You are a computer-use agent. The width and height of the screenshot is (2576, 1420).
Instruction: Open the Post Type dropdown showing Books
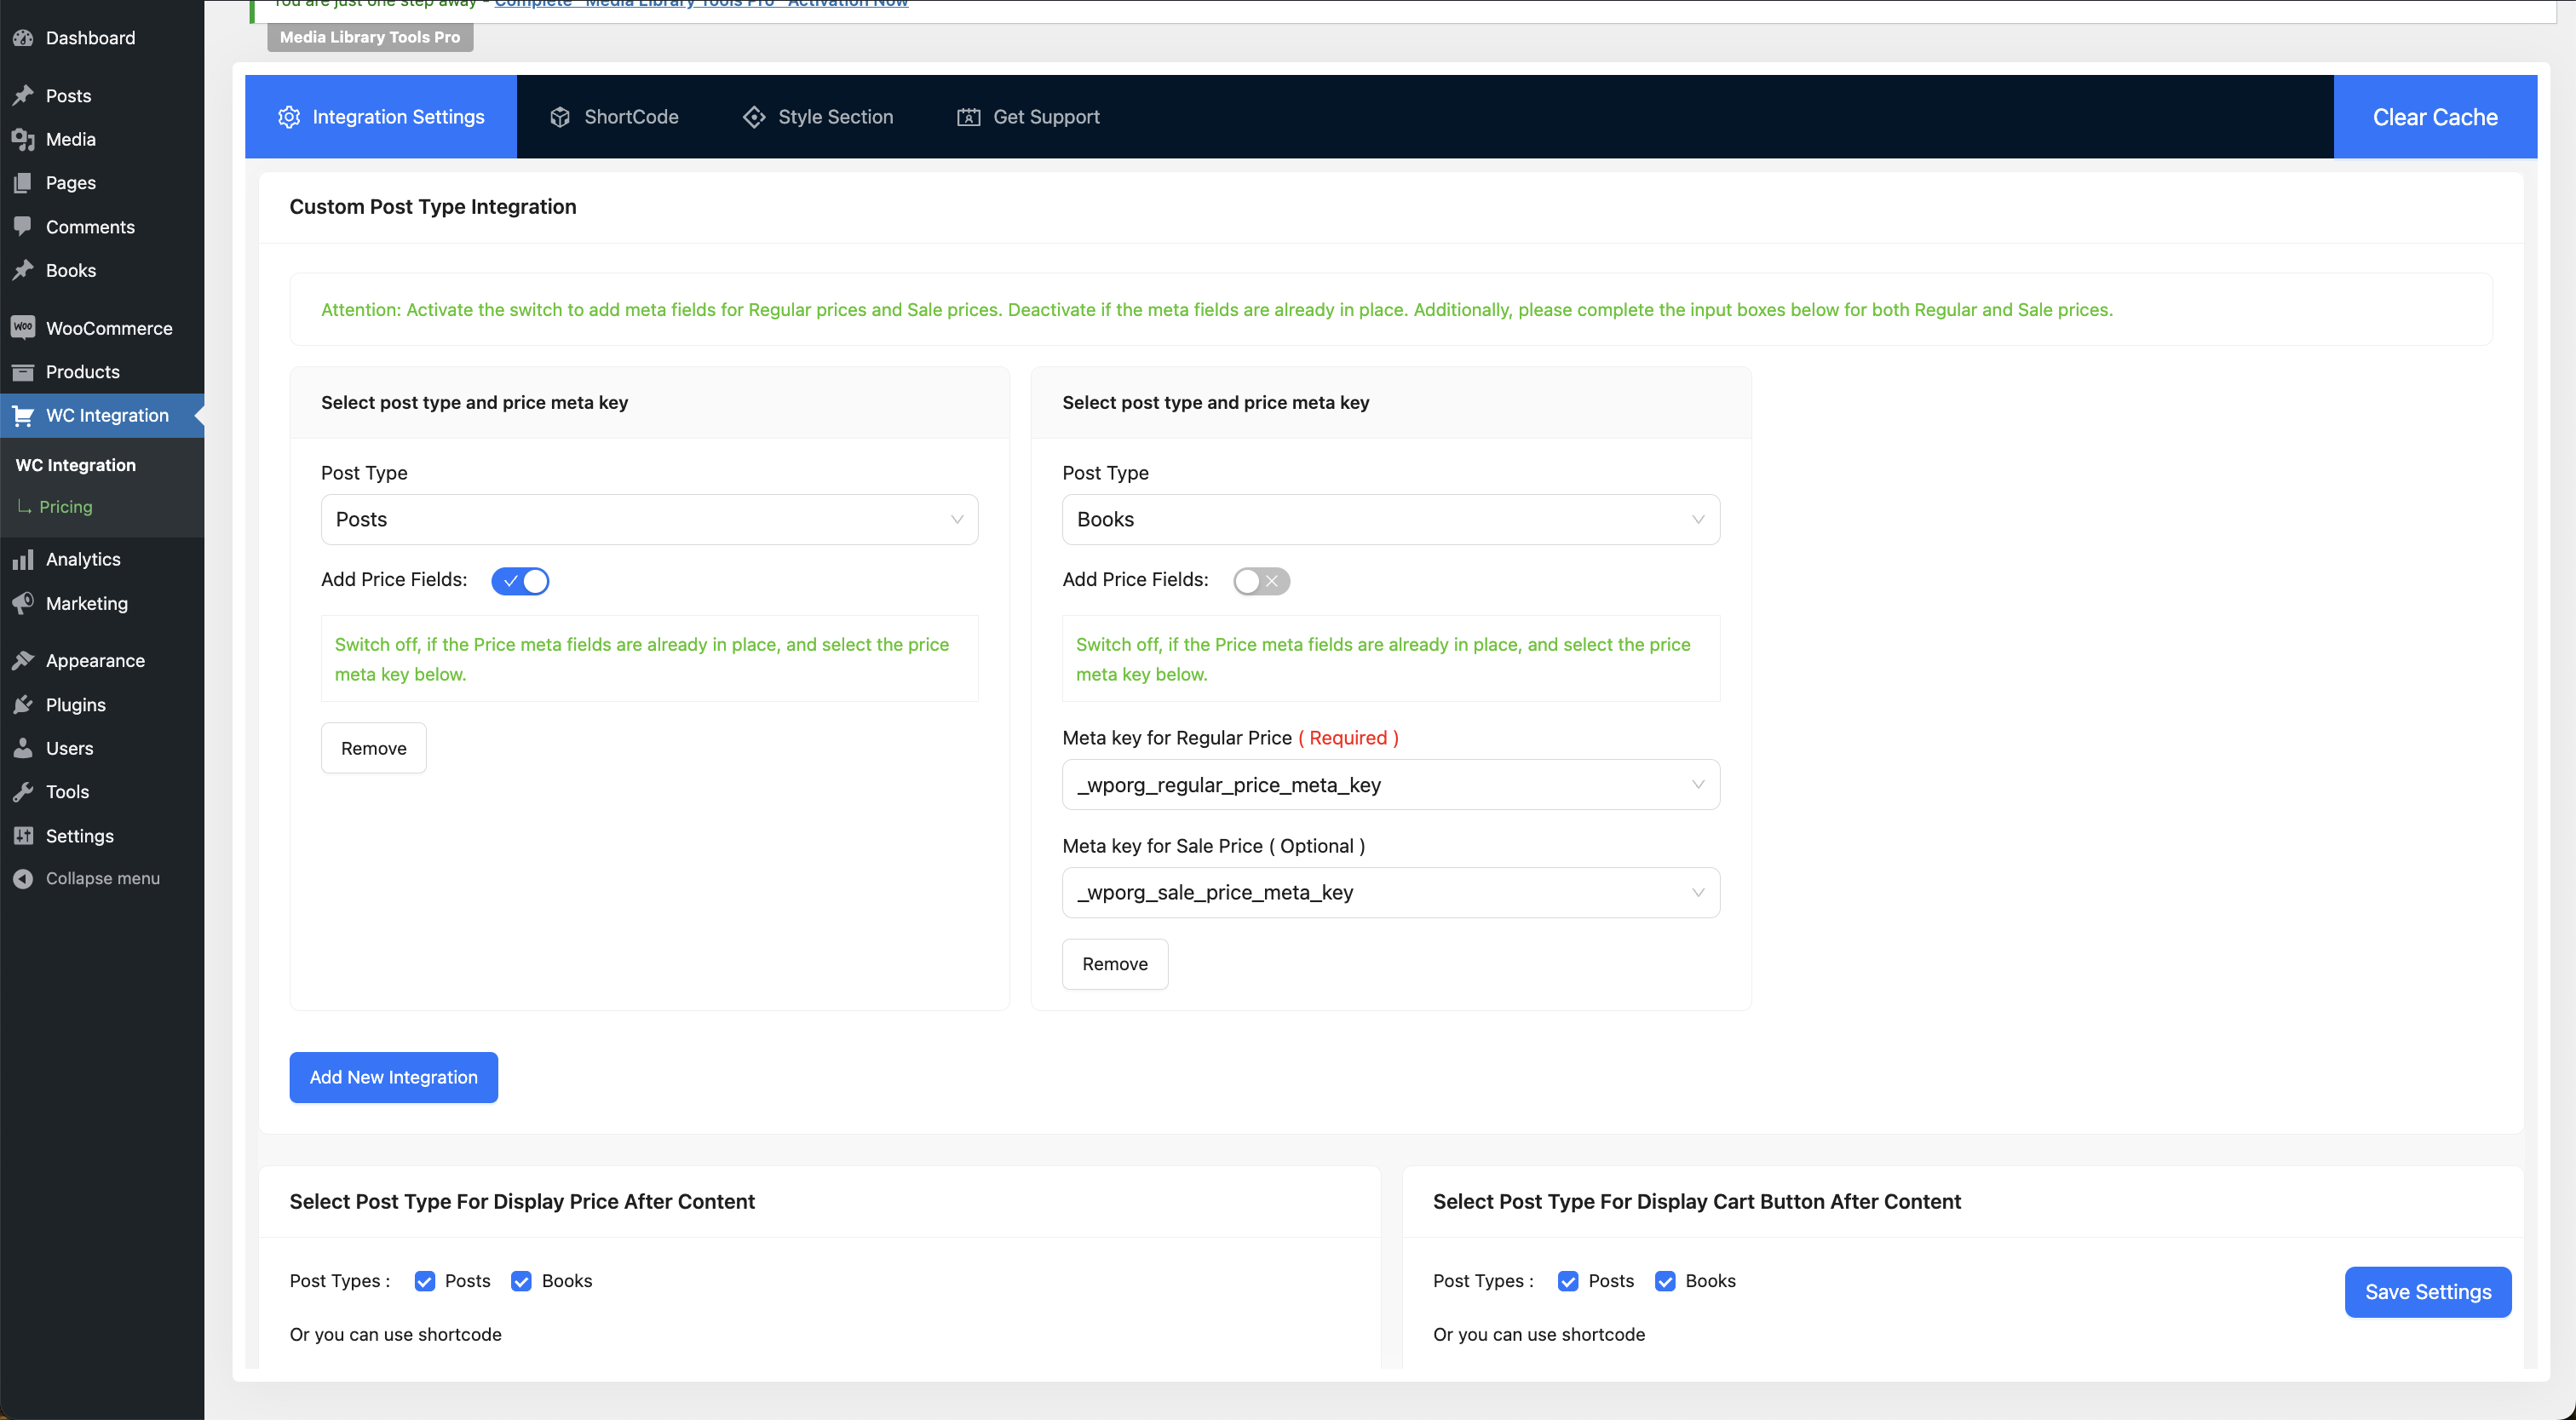click(x=1390, y=519)
